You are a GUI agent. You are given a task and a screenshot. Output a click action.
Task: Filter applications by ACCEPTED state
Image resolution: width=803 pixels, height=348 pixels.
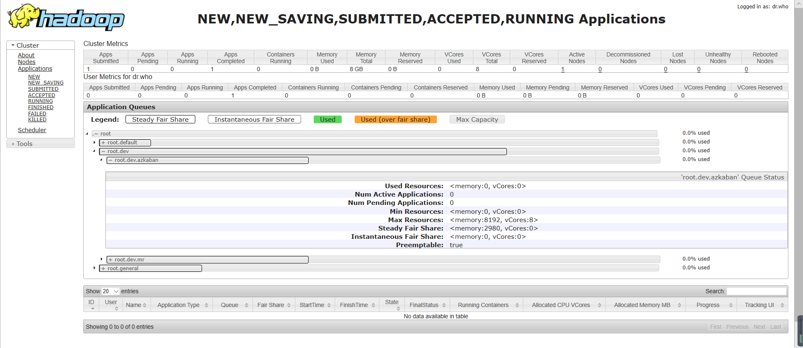pyautogui.click(x=41, y=95)
